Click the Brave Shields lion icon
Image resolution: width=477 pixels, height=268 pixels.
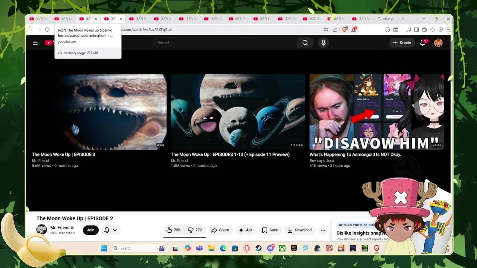tap(345, 29)
